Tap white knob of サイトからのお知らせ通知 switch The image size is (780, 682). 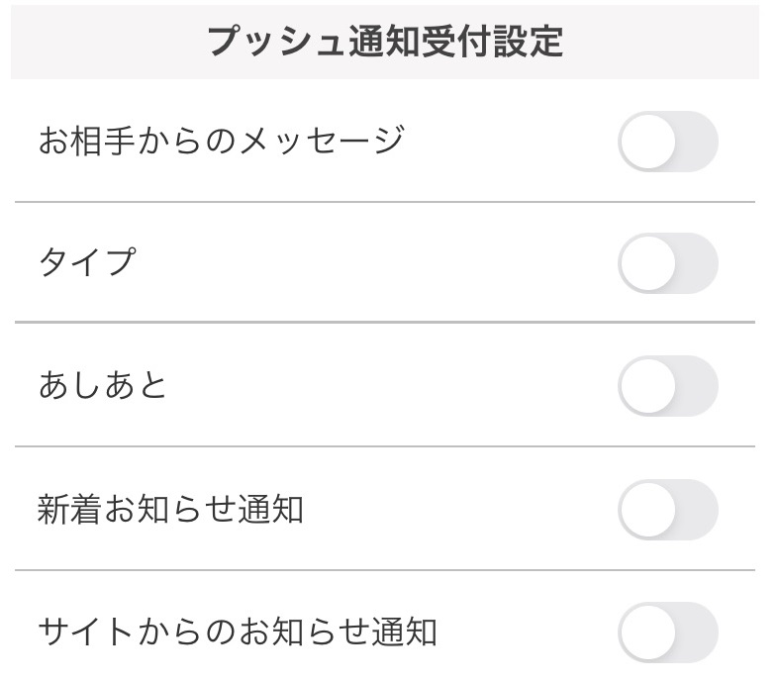[648, 633]
